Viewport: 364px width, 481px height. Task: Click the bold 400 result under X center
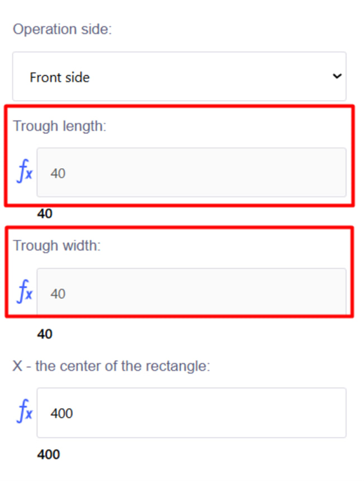[x=49, y=455]
